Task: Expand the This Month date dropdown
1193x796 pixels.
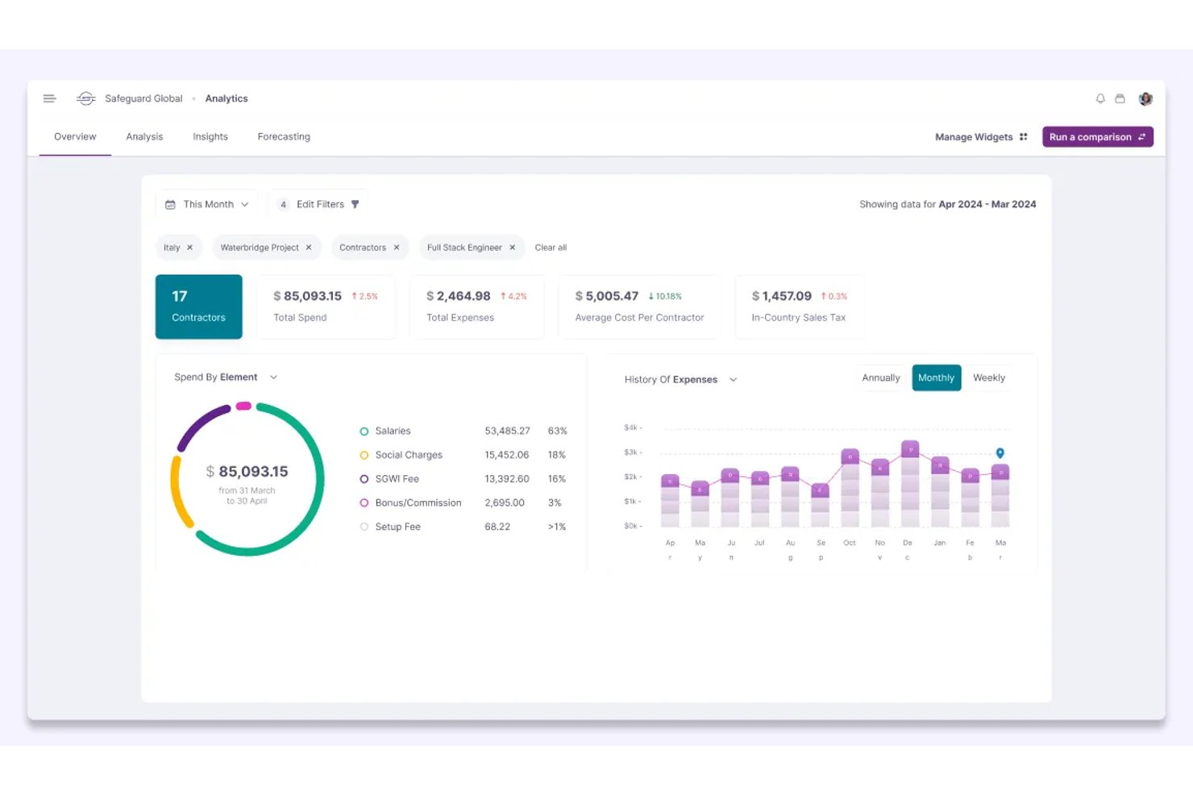Action: tap(207, 205)
